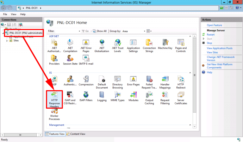Viewport: 243px width, 142px height.
Task: Open the Output Caching feature
Action: click(x=149, y=98)
